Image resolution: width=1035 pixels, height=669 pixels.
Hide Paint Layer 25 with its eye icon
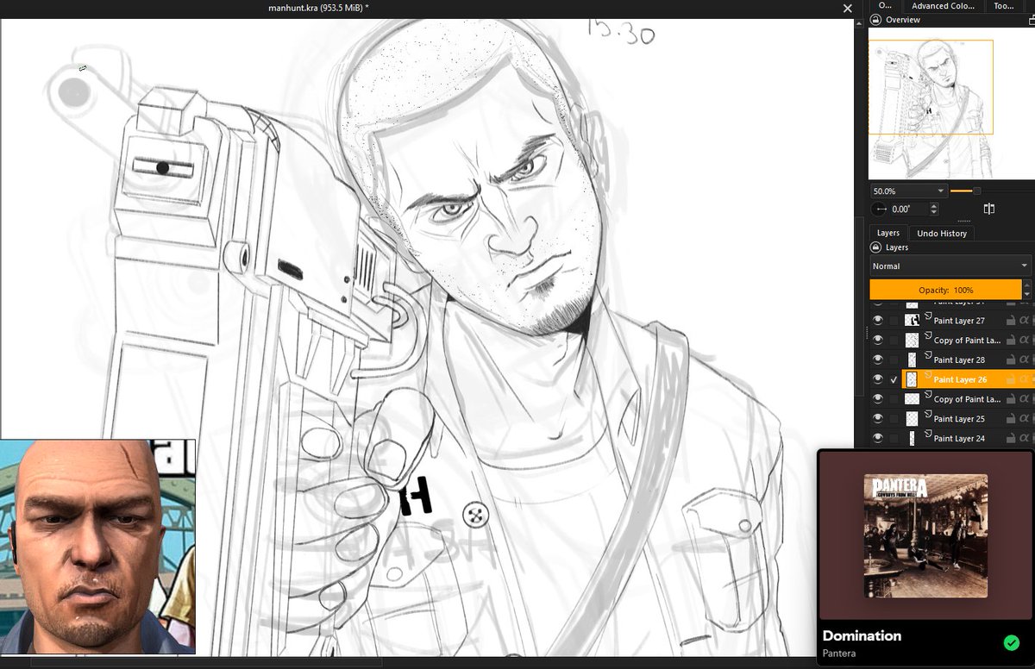878,419
